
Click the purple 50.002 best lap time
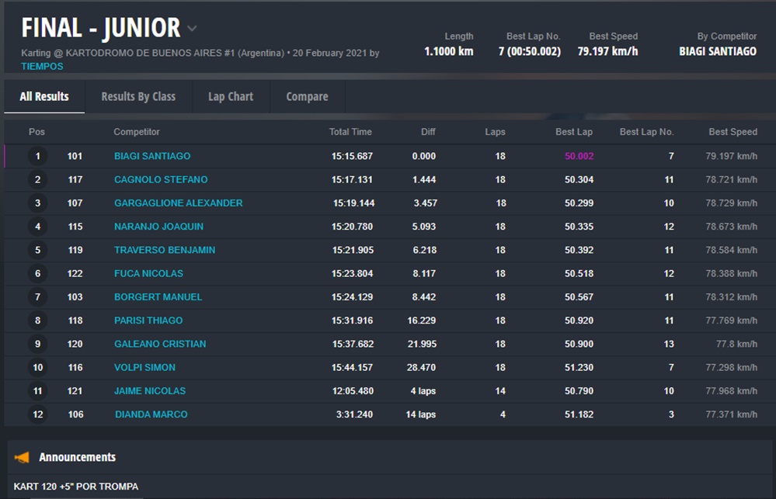[579, 156]
